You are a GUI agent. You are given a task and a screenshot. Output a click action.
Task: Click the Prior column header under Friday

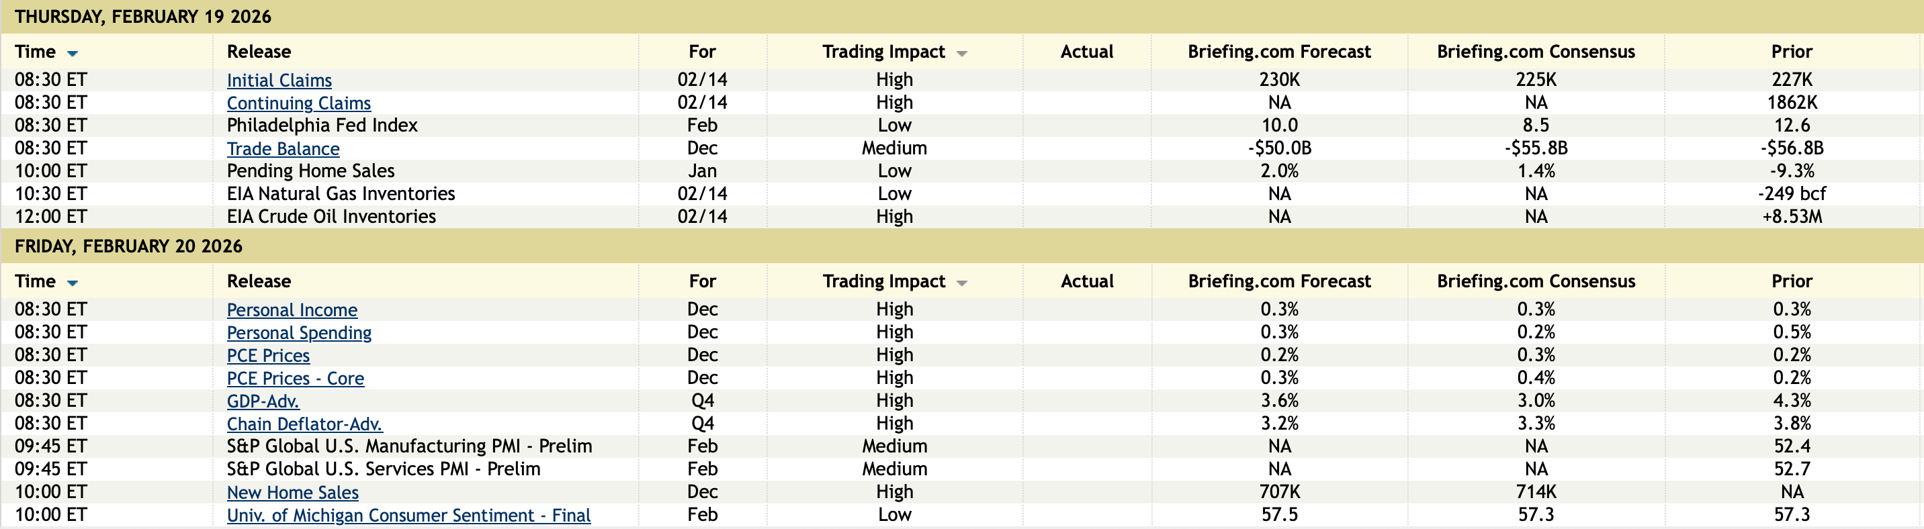coord(1791,281)
